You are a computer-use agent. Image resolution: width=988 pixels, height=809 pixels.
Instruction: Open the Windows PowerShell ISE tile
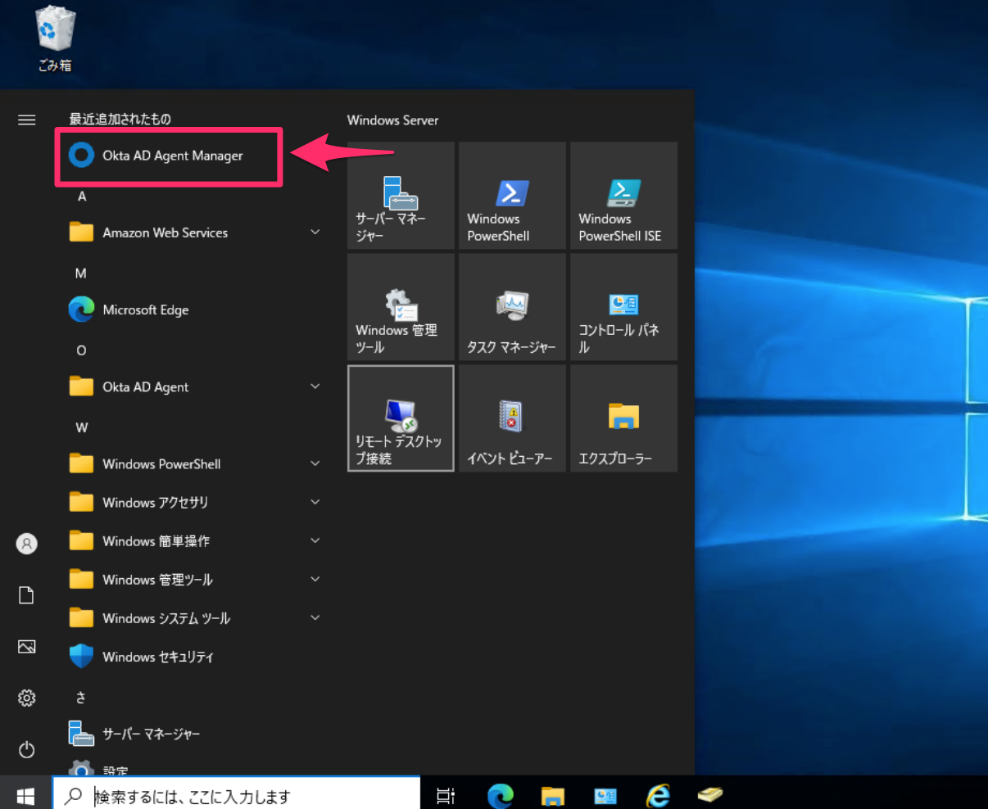coord(623,196)
